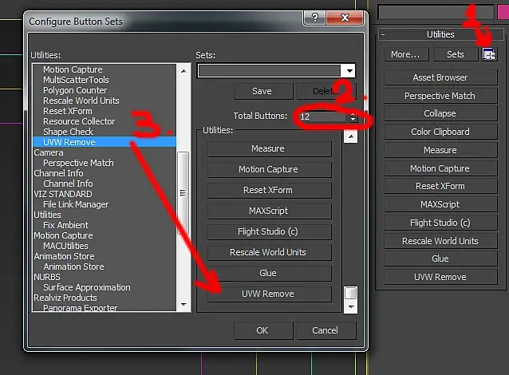Viewport: 509px width, 375px height.
Task: Click down arrow of the utilities list scrollbar
Action: pos(183,305)
